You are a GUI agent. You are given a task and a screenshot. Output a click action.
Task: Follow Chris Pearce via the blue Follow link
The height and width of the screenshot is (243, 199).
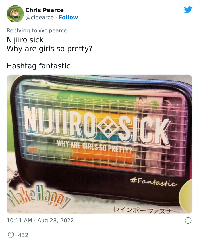(68, 18)
